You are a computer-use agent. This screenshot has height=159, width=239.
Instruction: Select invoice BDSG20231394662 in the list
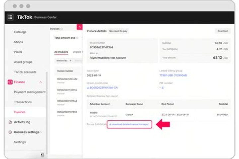(x=67, y=79)
